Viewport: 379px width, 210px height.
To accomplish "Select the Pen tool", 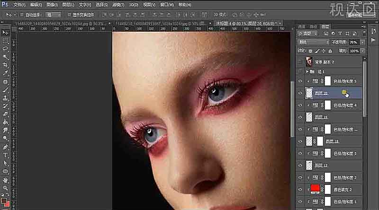I will tap(5, 147).
